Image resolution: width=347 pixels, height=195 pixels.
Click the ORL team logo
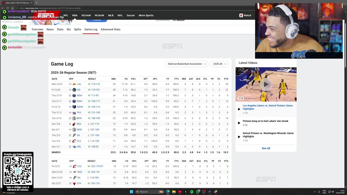pos(74,147)
